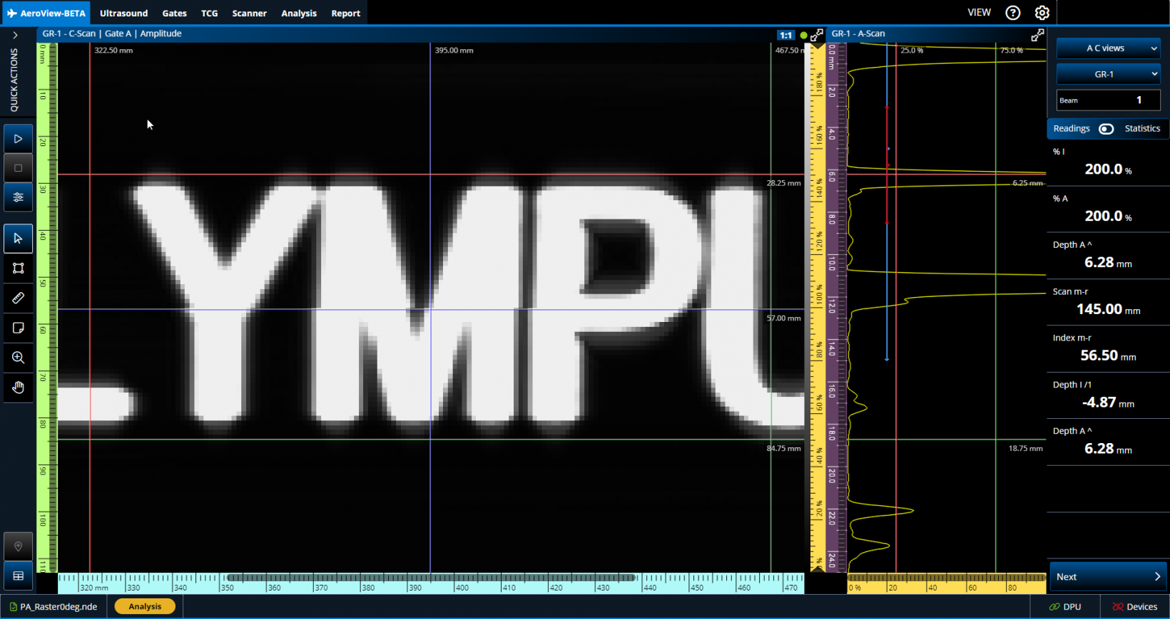Viewport: 1170px width, 619px height.
Task: Select the pan hand tool
Action: coord(19,387)
